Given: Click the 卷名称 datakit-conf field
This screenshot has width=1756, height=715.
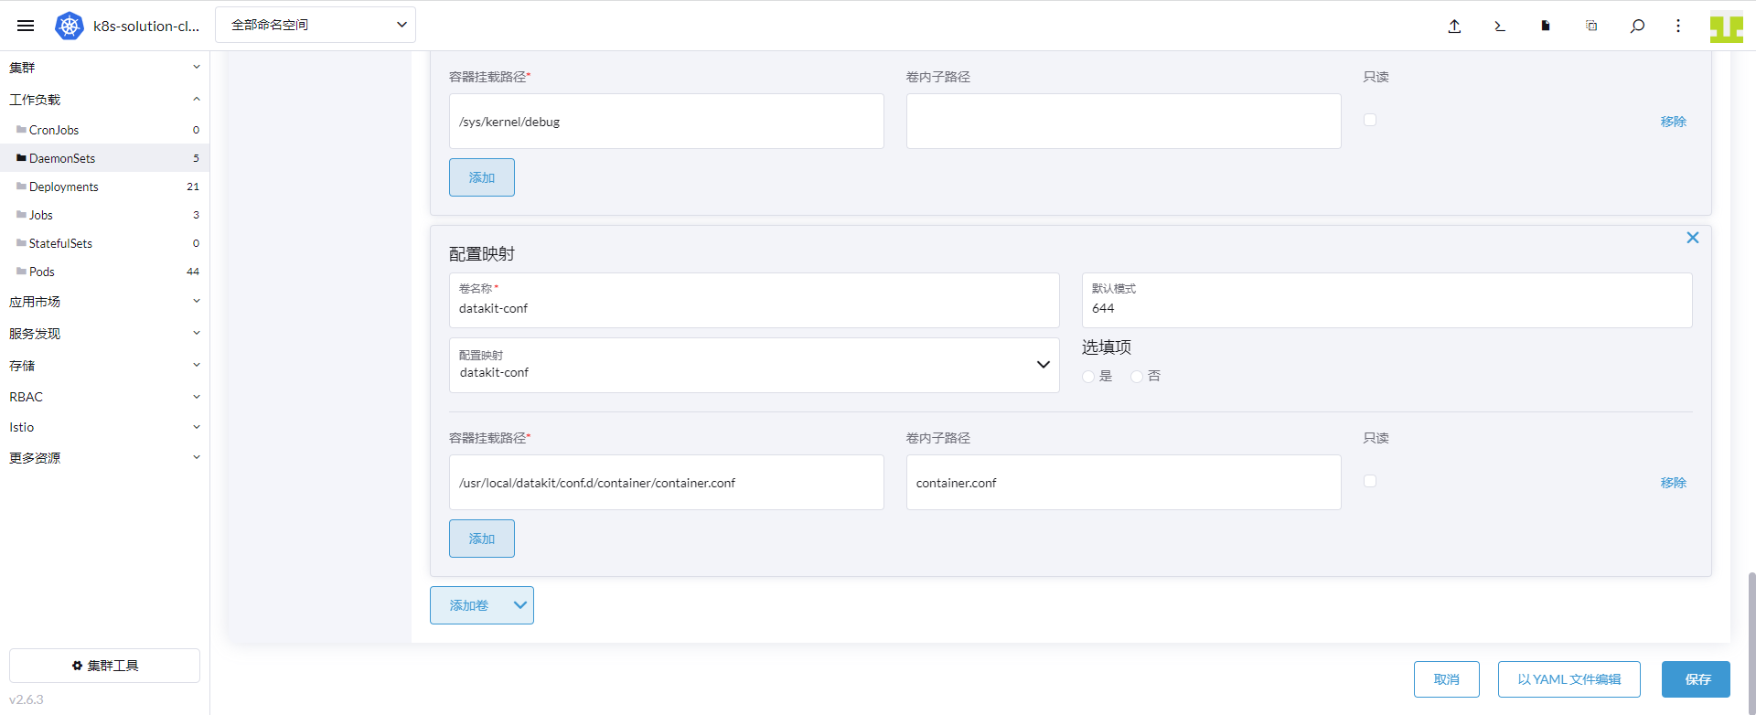Looking at the screenshot, I should [754, 300].
